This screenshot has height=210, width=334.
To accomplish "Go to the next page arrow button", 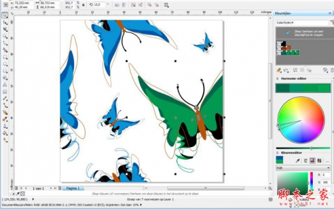I will [51, 188].
